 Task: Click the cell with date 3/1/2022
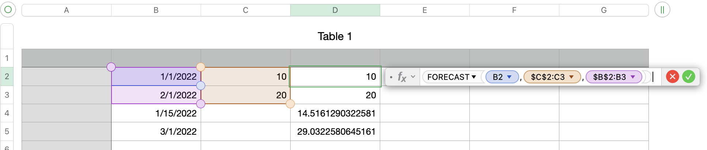pyautogui.click(x=156, y=131)
